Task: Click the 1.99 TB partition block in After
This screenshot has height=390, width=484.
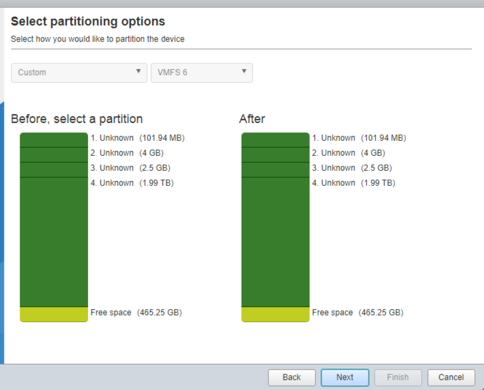Action: tap(275, 242)
